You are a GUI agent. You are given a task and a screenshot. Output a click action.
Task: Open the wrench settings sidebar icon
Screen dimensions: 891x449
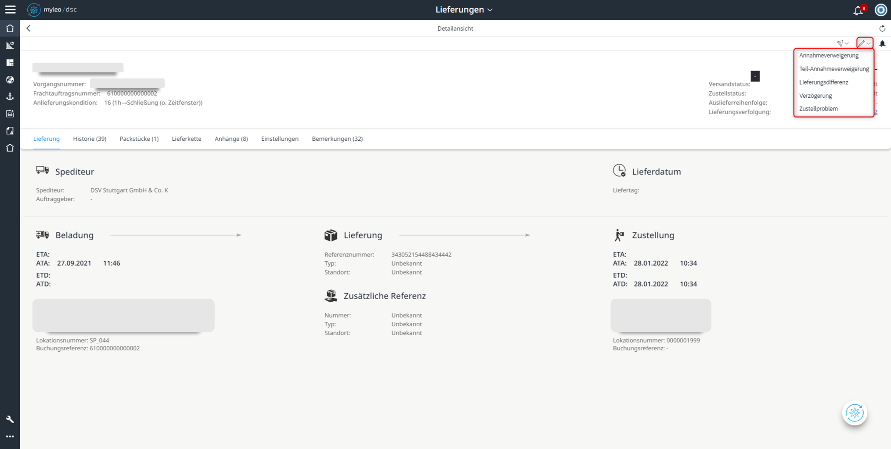pos(10,420)
